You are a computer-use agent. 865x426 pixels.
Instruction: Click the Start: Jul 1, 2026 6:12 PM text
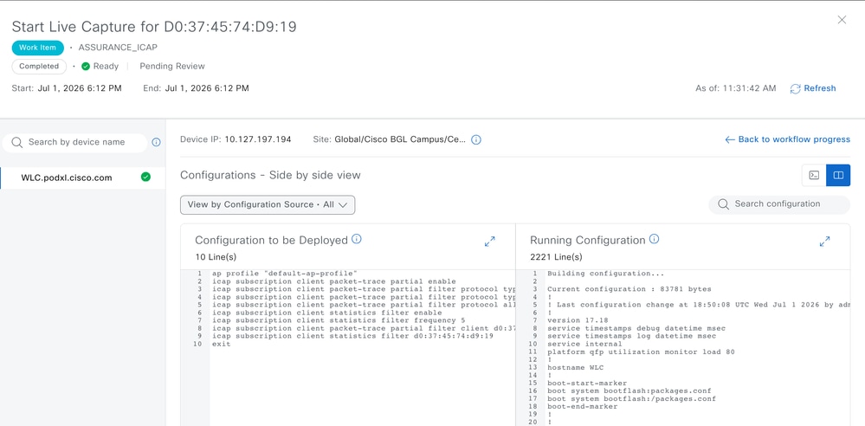67,88
